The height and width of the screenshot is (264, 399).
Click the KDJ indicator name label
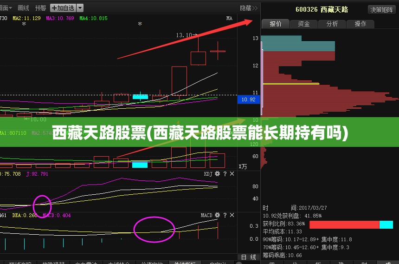pos(208,174)
